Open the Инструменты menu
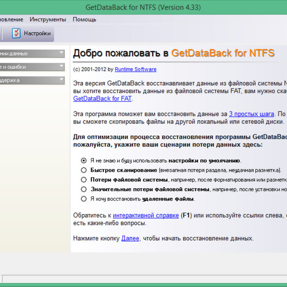The height and width of the screenshot is (287, 287). coord(48,19)
